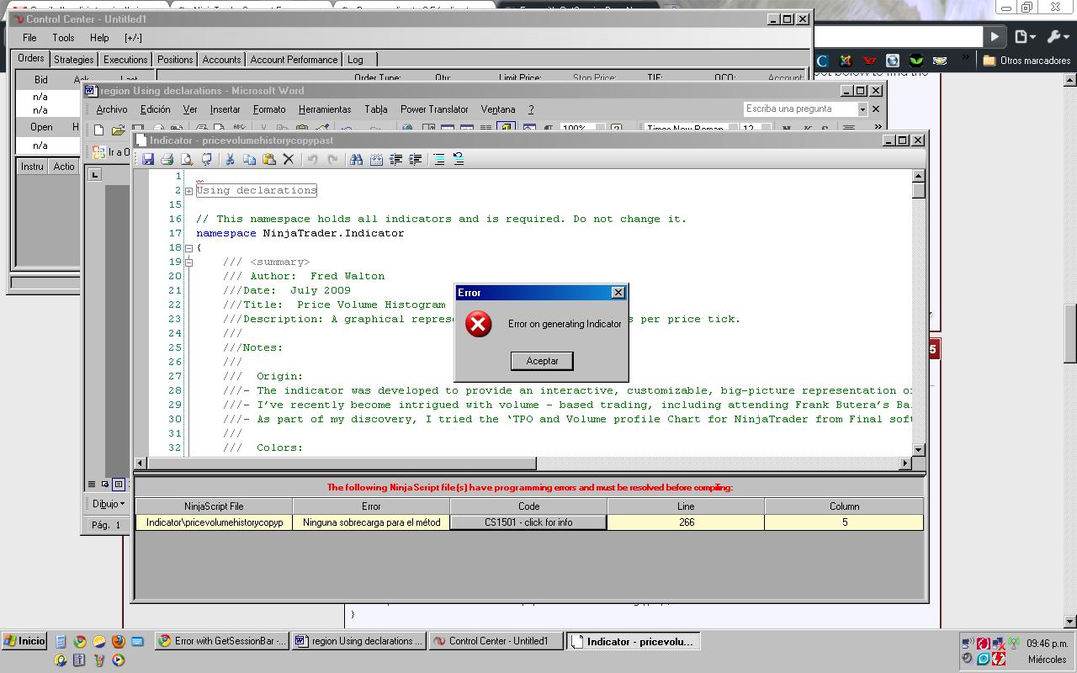Open the Account Performance tab
The image size is (1077, 673).
coord(294,60)
